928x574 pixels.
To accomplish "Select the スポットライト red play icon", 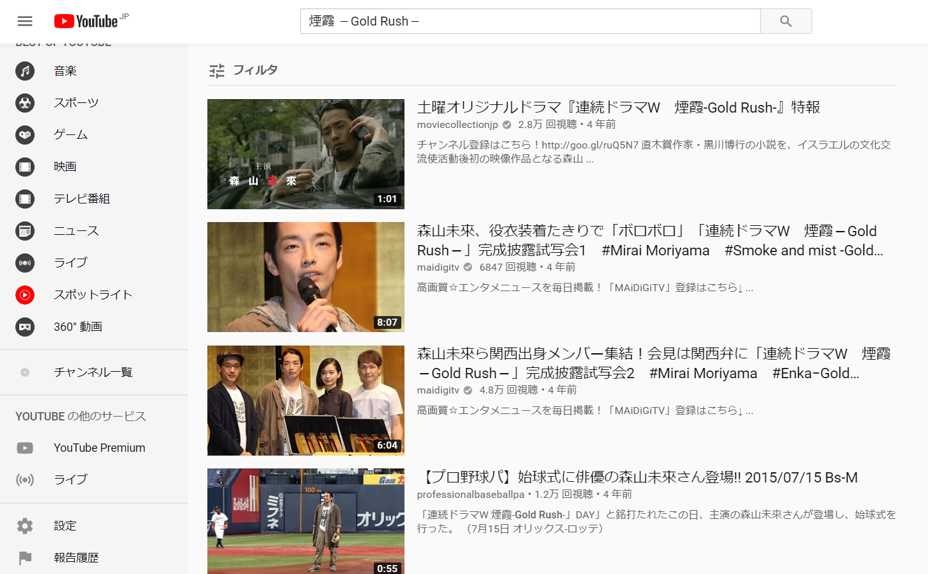I will 25,294.
